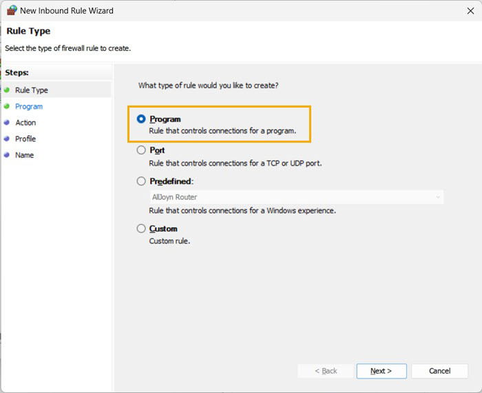The image size is (482, 393).
Task: Click the blue bullet beside Action step
Action: click(7, 122)
